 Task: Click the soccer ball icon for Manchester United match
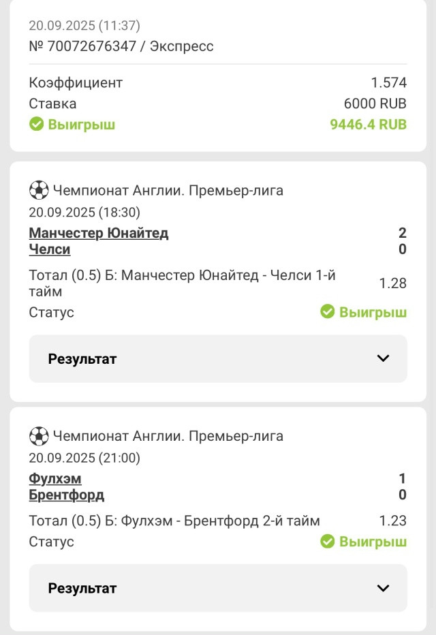click(39, 190)
